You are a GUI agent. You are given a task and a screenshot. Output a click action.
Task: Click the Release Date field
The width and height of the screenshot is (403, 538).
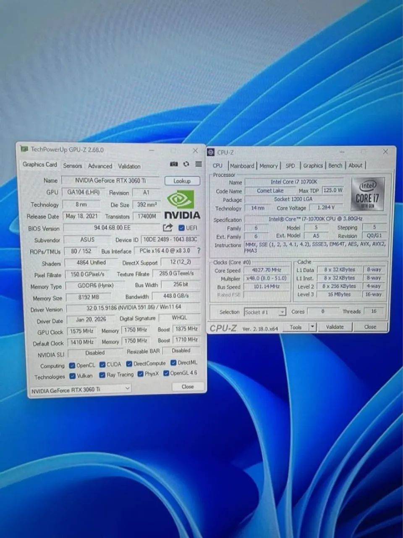pos(82,216)
